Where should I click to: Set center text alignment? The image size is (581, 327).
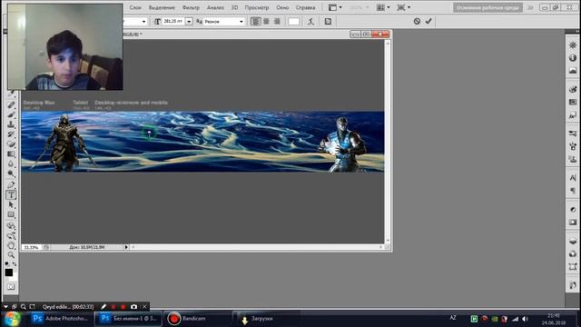[x=266, y=22]
